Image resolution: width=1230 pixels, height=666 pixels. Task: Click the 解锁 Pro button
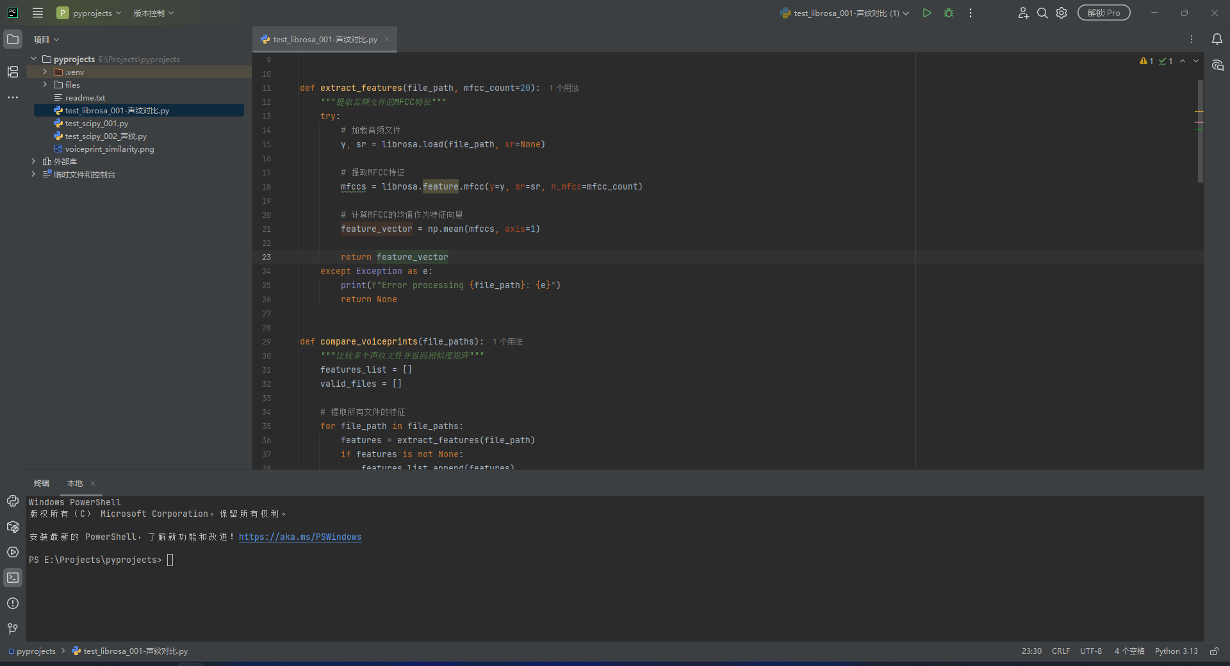[1104, 13]
